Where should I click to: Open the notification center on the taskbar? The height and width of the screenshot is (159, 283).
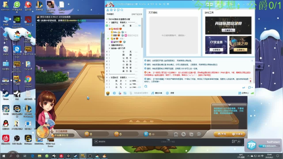click(277, 156)
